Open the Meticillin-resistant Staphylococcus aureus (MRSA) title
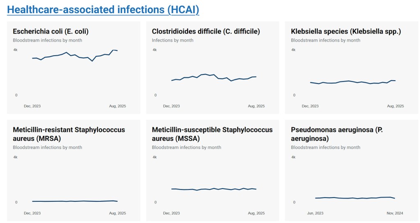 pyautogui.click(x=69, y=134)
